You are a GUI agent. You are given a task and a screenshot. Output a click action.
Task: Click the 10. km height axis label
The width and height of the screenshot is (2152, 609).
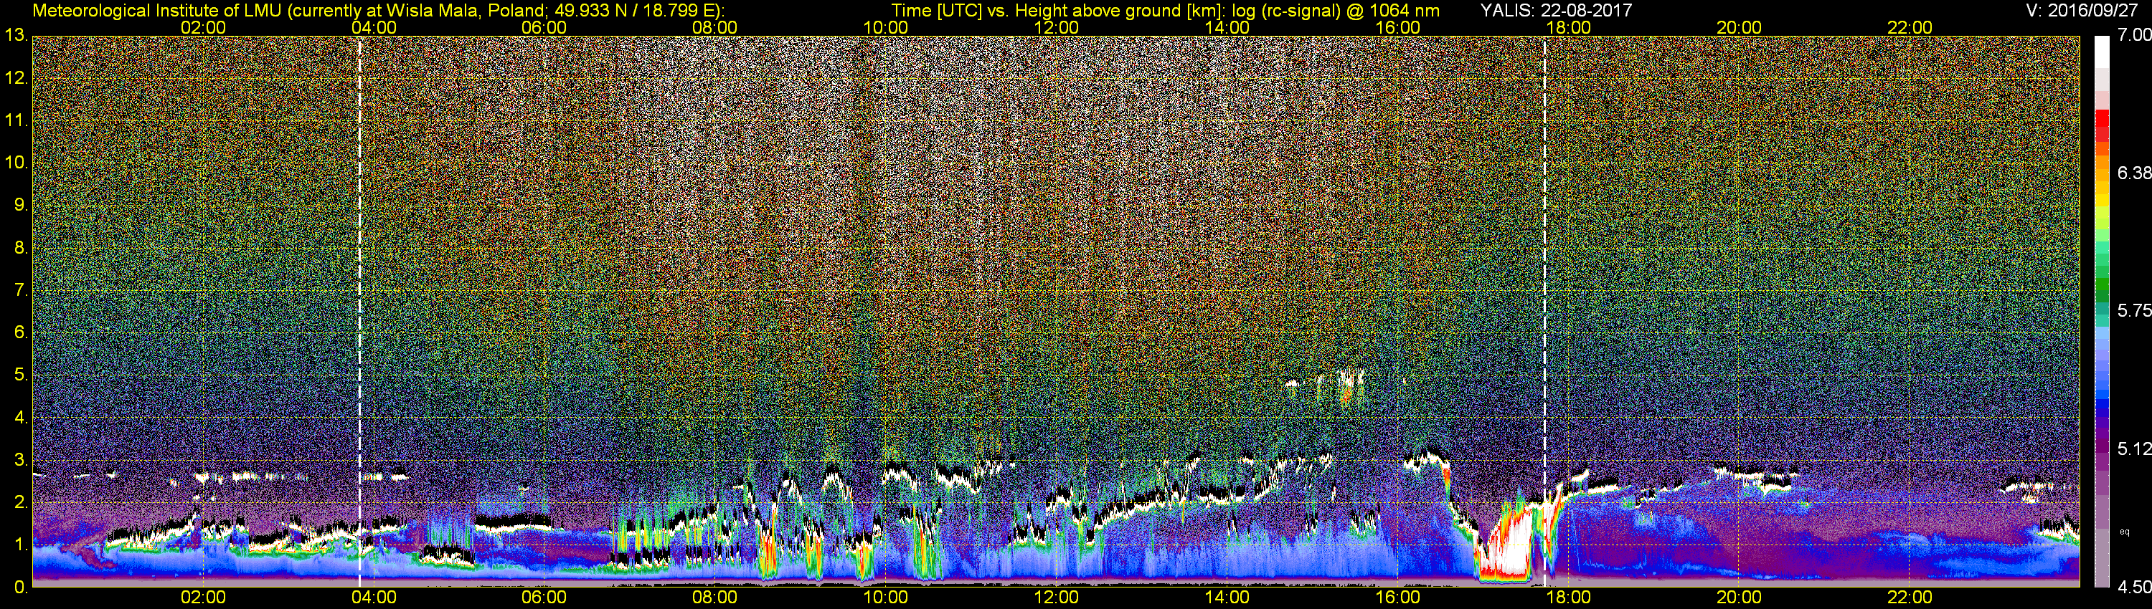(16, 163)
